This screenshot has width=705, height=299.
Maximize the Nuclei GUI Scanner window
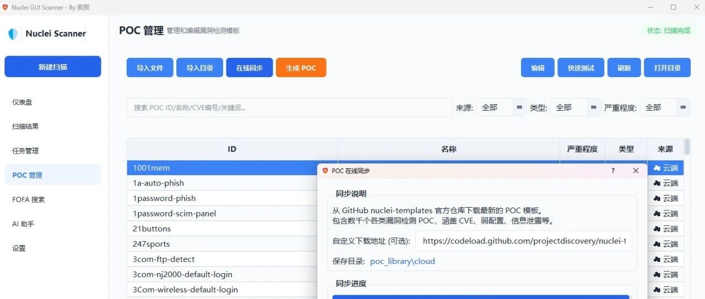673,7
